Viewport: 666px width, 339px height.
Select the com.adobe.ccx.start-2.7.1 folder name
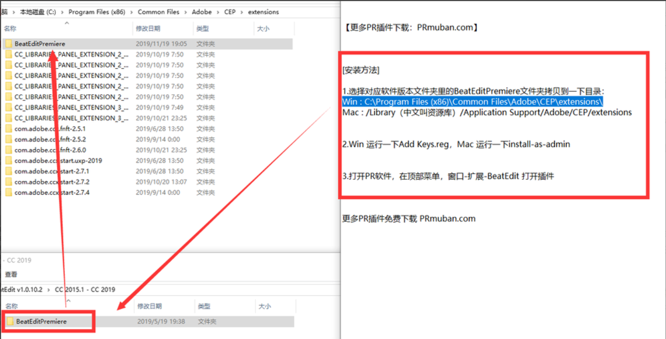click(52, 171)
